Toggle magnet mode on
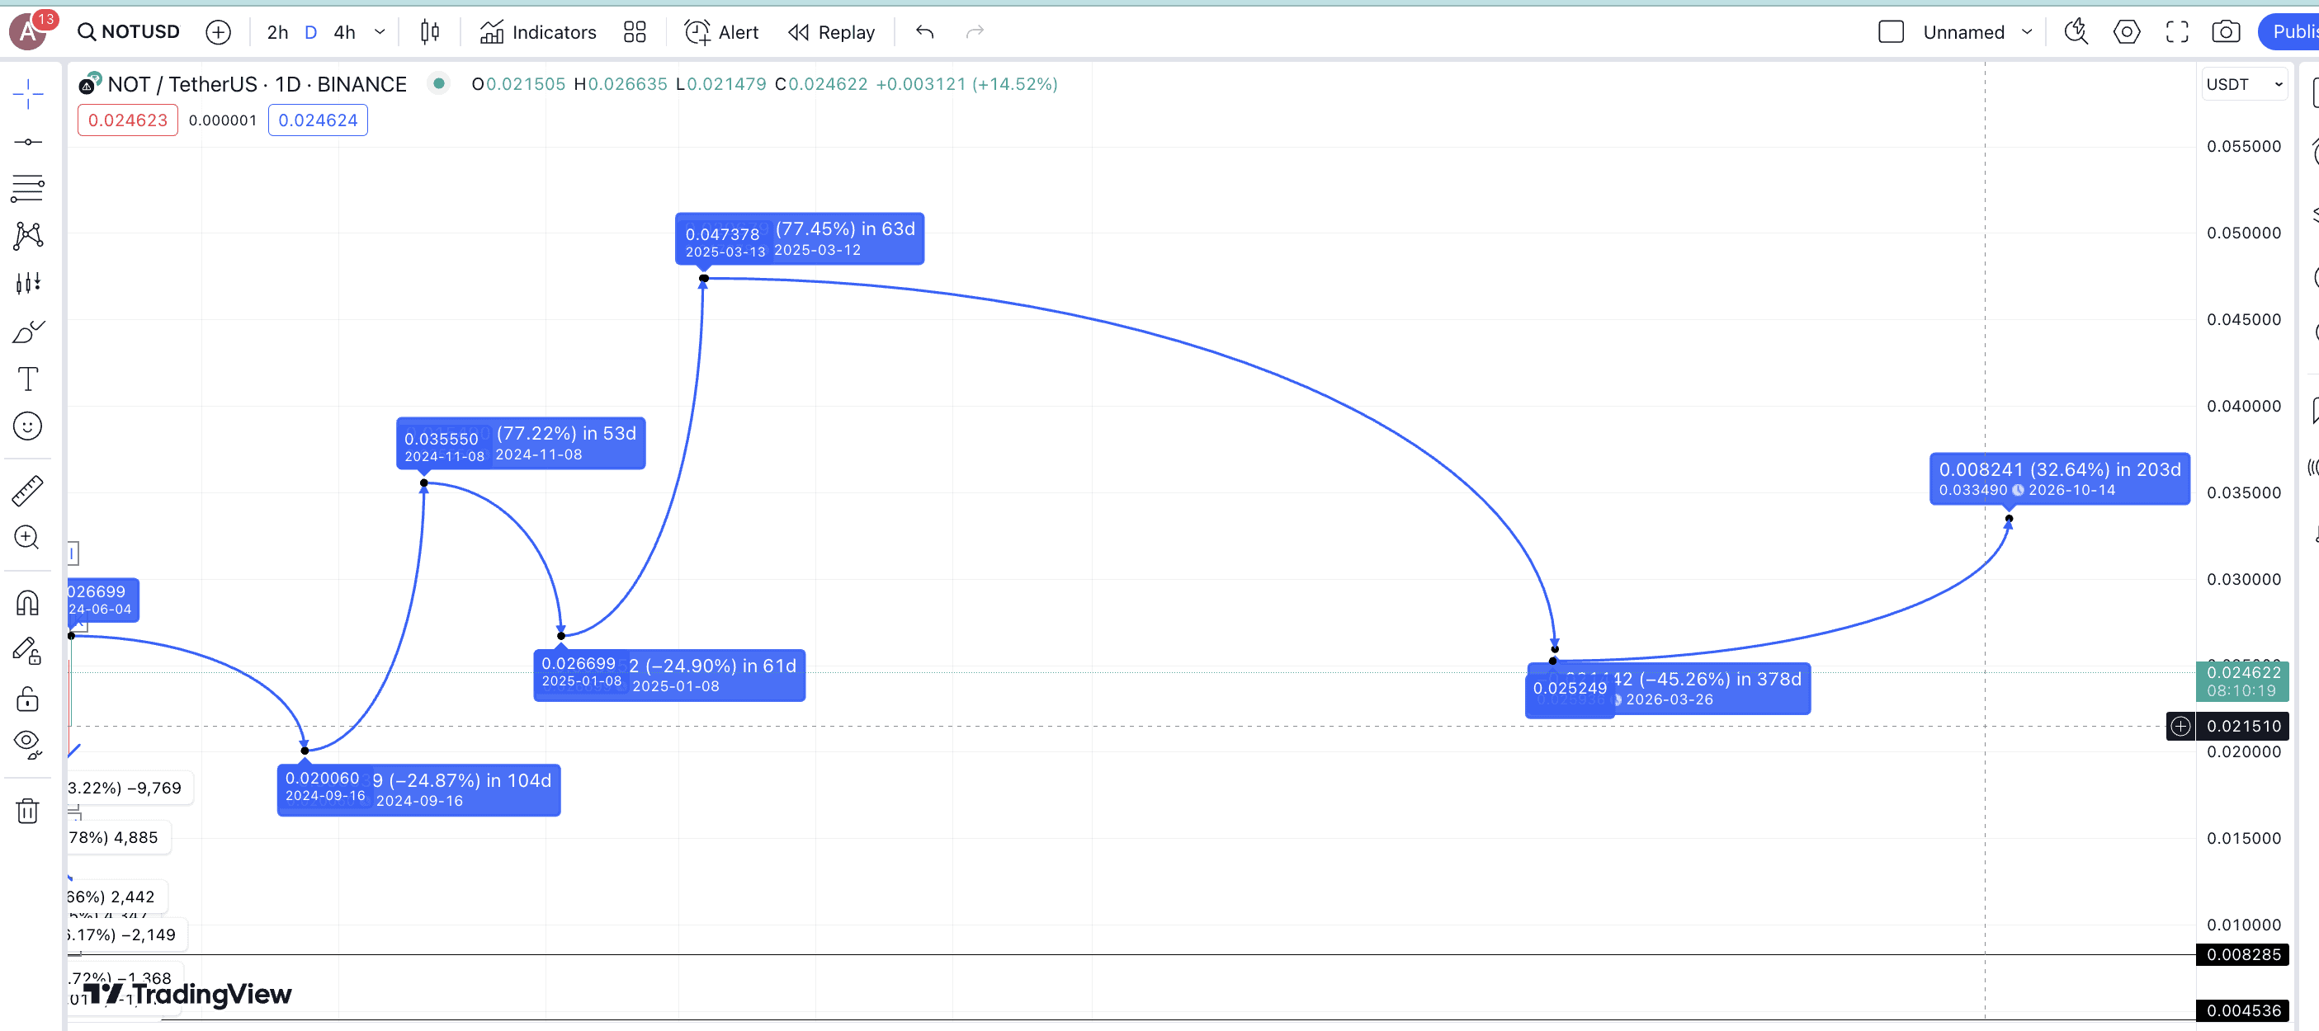This screenshot has height=1031, width=2319. click(28, 602)
